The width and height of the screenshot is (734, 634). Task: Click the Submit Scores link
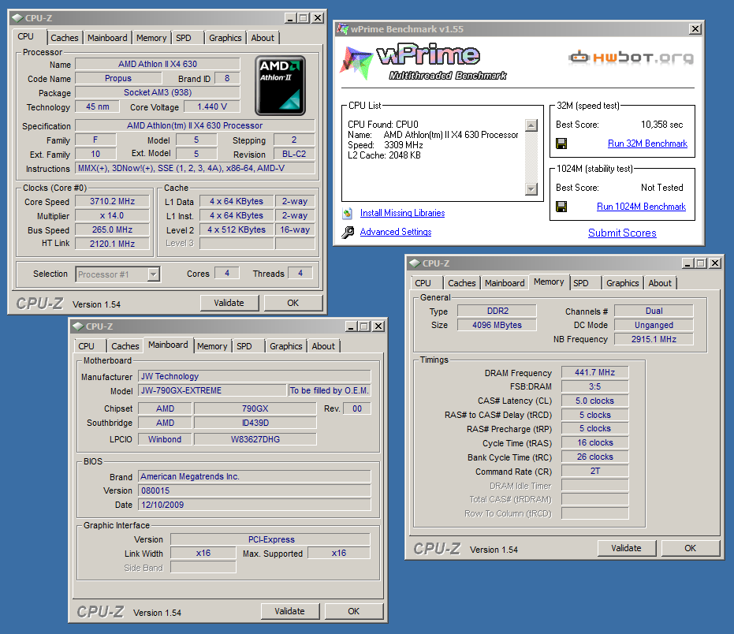622,233
